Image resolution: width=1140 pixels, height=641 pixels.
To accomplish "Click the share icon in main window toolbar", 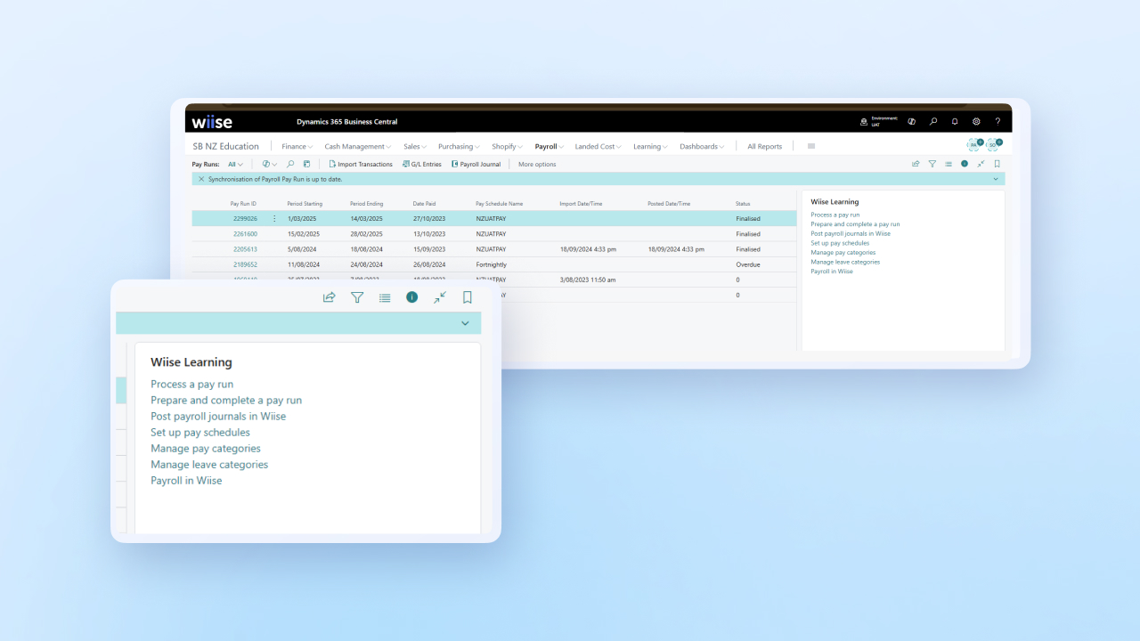I will [x=916, y=164].
